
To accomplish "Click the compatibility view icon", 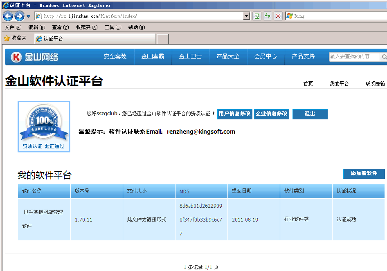I will click(257, 16).
